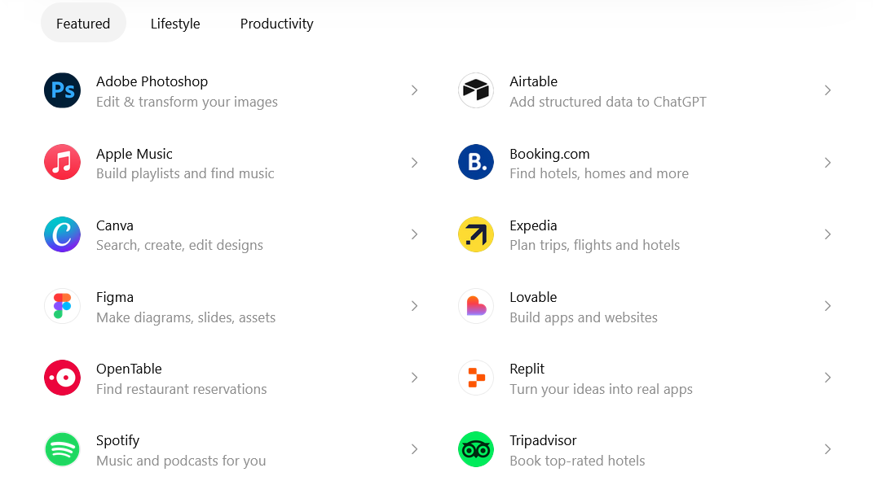873x494 pixels.
Task: Click the Tripadvisor owl icon
Action: coord(476,449)
